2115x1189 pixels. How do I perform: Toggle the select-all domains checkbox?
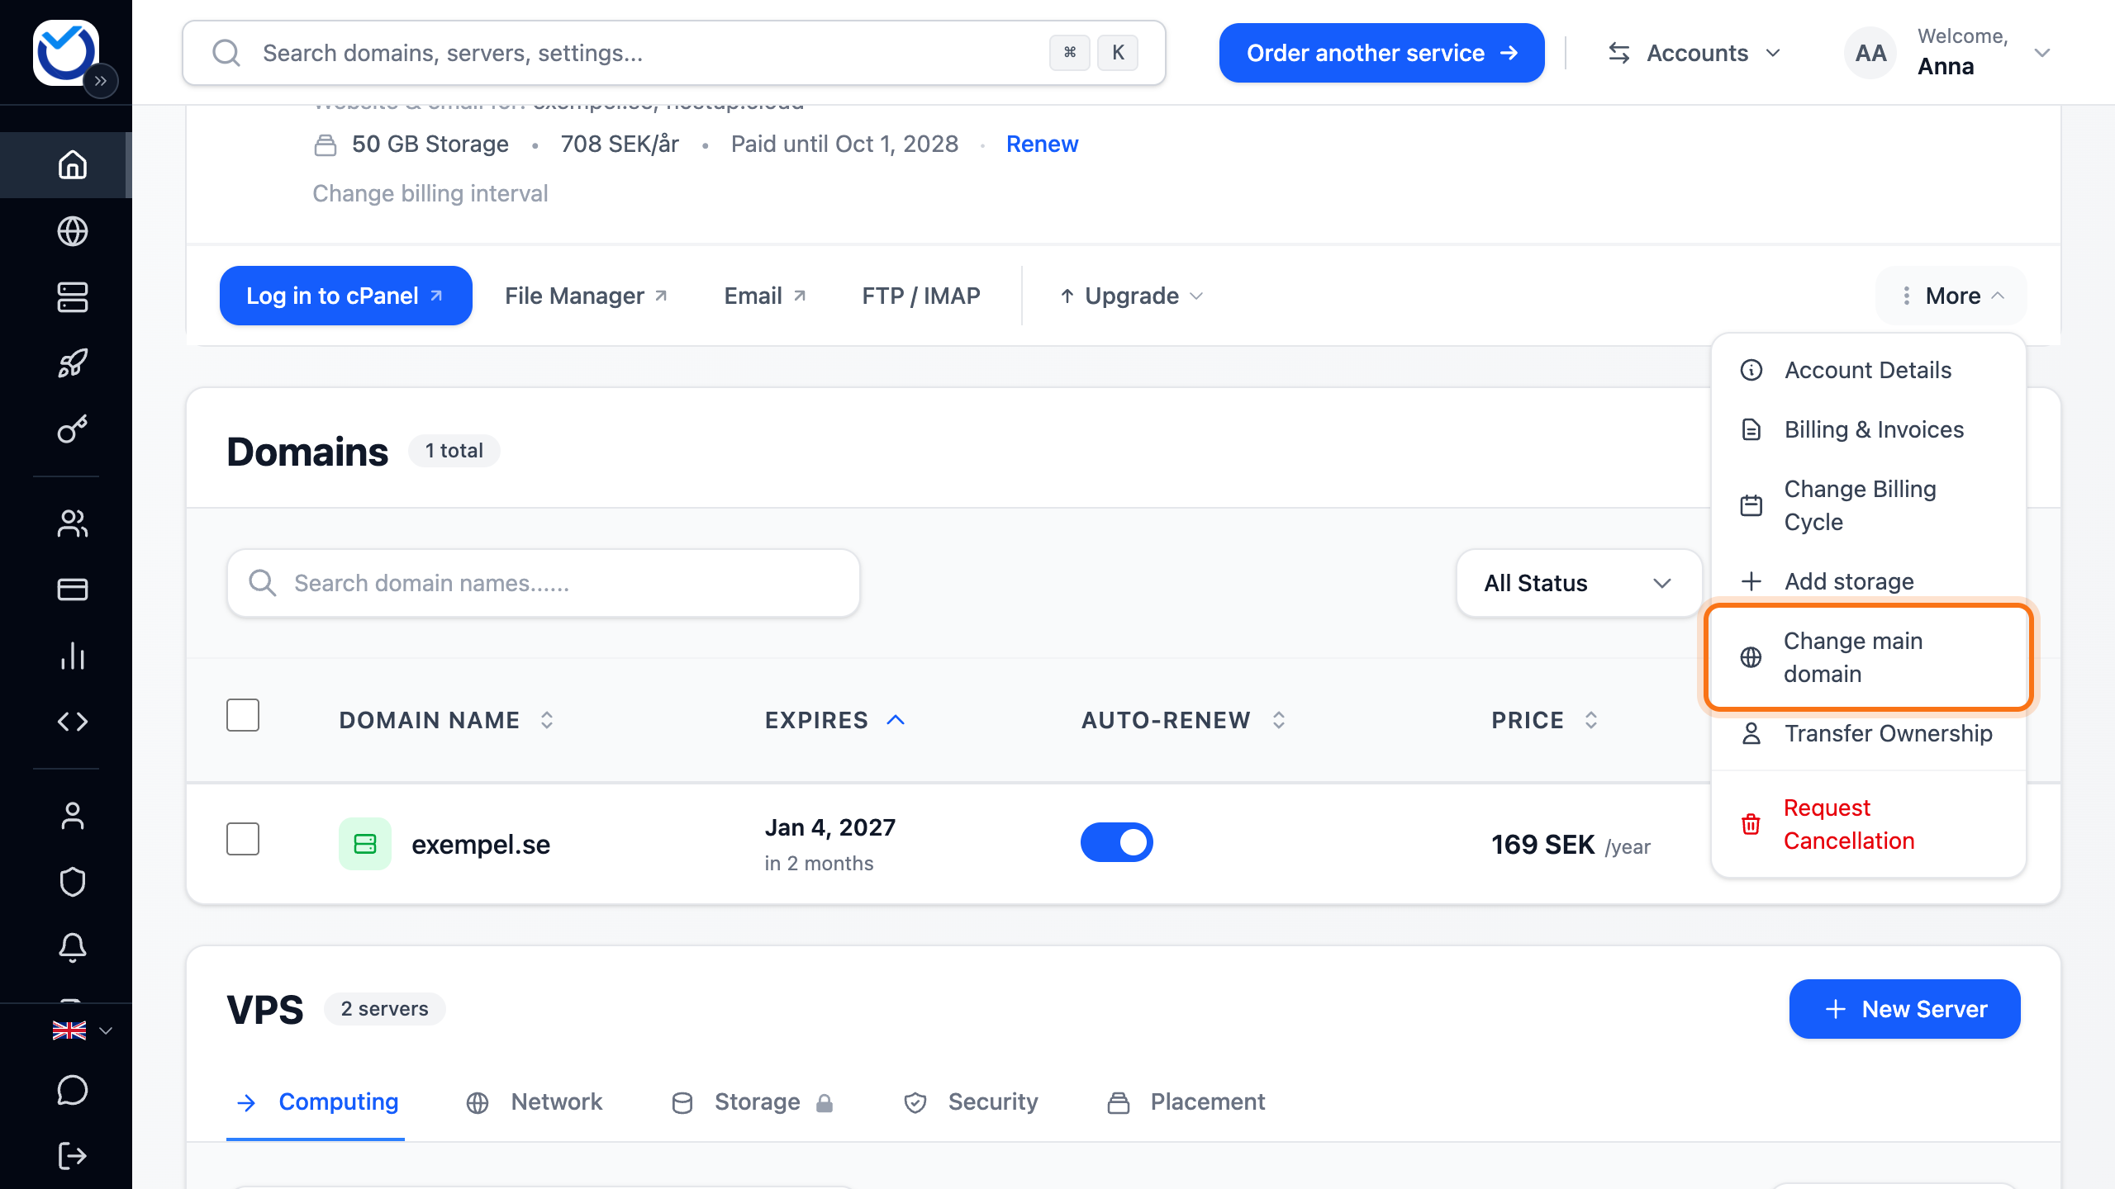coord(243,715)
